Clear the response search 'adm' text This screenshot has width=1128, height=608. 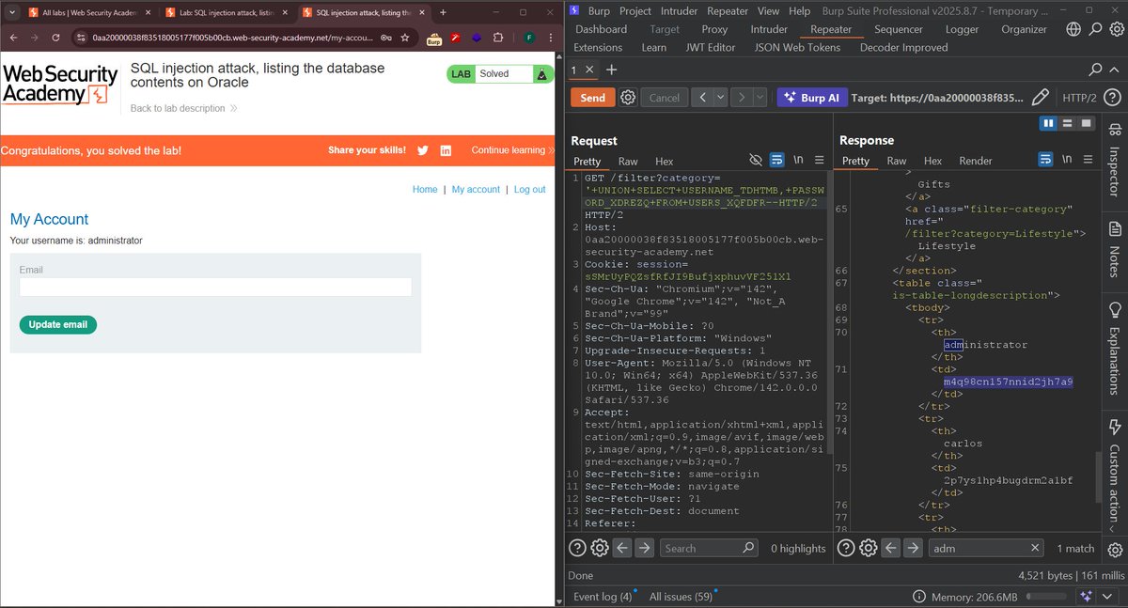(1035, 548)
